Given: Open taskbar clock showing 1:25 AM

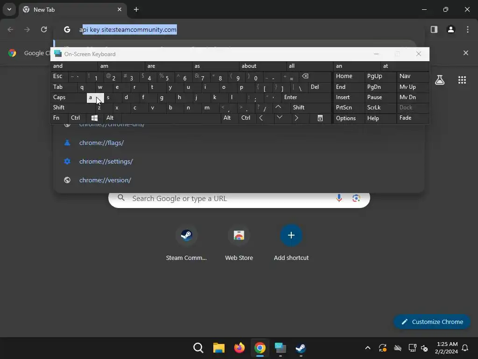Looking at the screenshot, I should point(447,348).
